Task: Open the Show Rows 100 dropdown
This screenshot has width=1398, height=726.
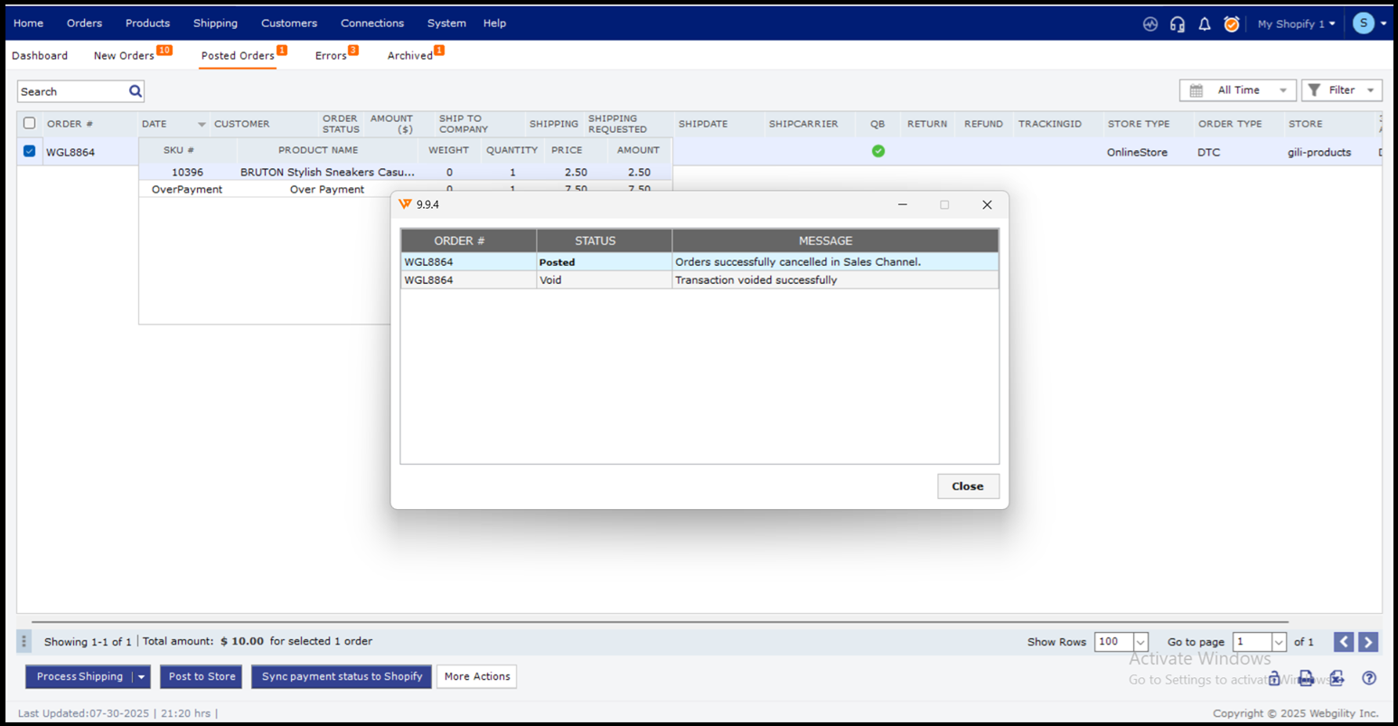Action: tap(1121, 642)
